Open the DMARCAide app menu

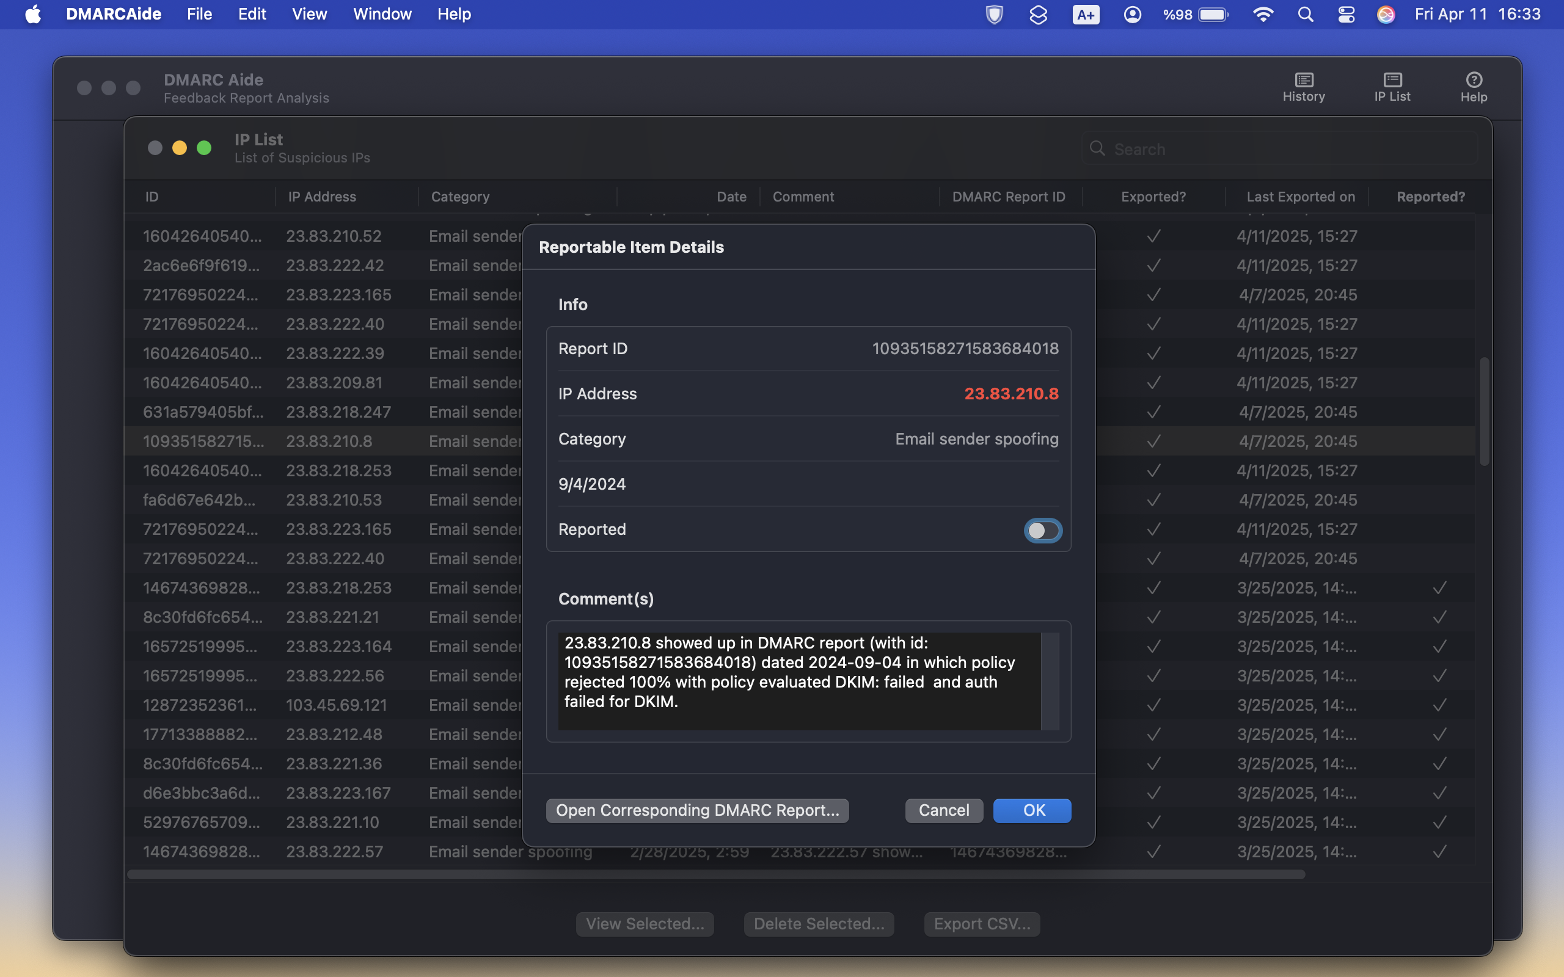click(x=114, y=14)
